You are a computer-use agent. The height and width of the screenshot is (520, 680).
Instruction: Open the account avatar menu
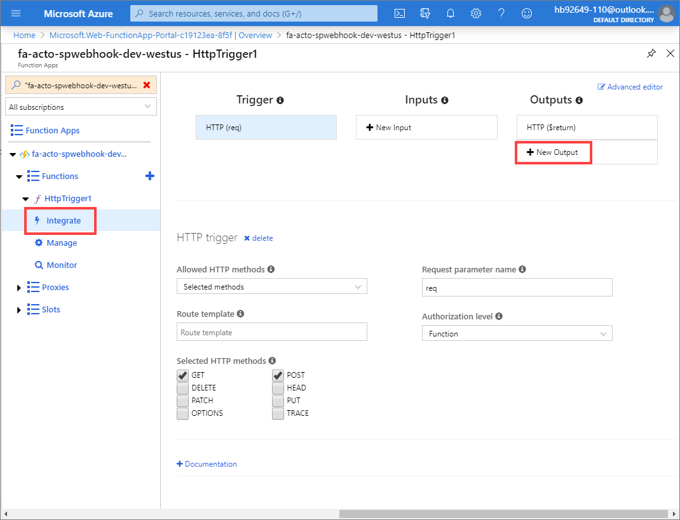pos(666,13)
